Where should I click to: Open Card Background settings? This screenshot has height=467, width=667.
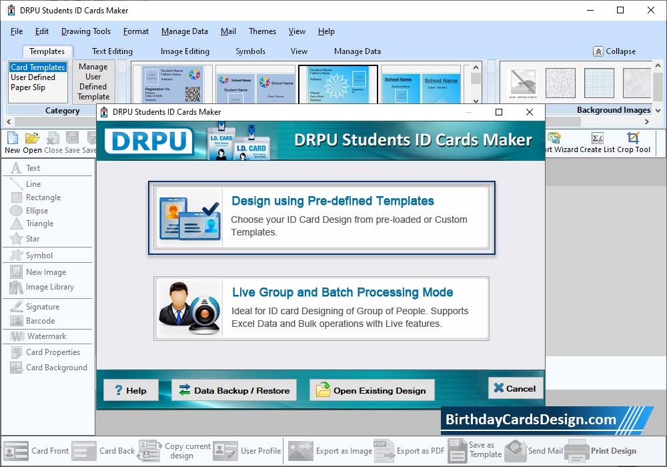49,368
